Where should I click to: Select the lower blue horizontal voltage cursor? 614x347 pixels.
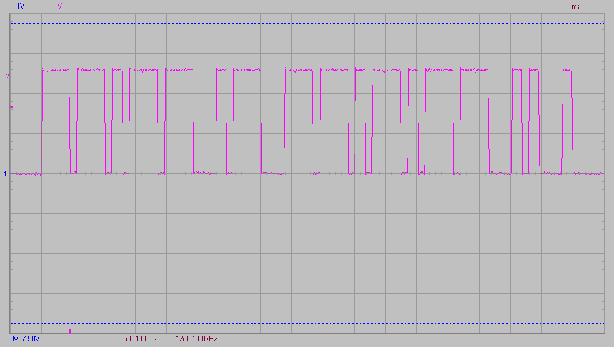pos(307,323)
